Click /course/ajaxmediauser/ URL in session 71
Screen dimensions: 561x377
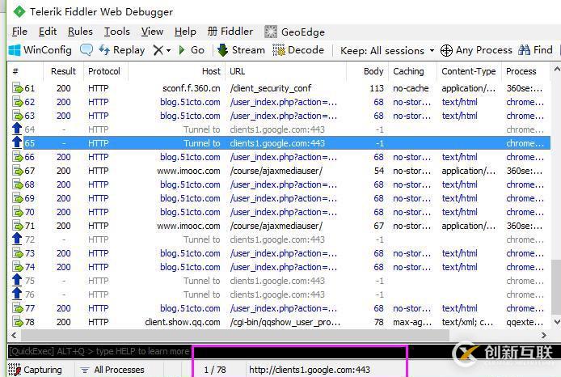click(x=276, y=226)
